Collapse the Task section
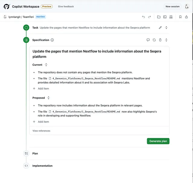Image resolution: width=193 pixels, height=183 pixels. pos(166,27)
